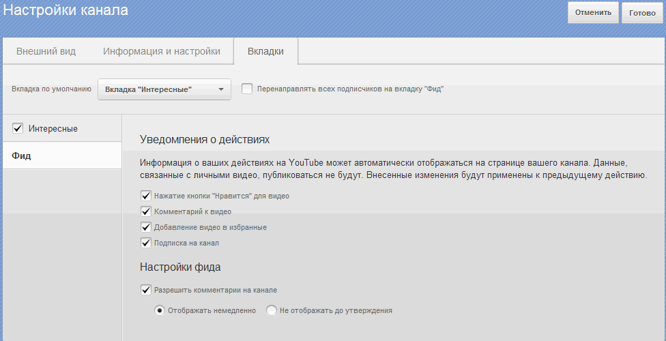Choose Не отображать до утверждения option
Viewport: 666px width, 341px height.
pyautogui.click(x=272, y=310)
